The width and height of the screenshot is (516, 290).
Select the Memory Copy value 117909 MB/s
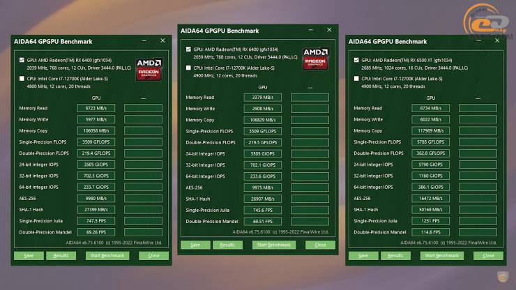coord(430,130)
